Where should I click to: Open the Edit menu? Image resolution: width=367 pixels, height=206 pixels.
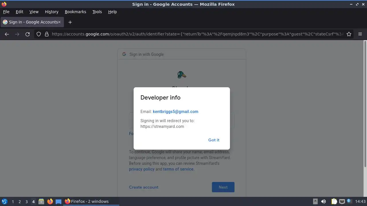tap(19, 12)
